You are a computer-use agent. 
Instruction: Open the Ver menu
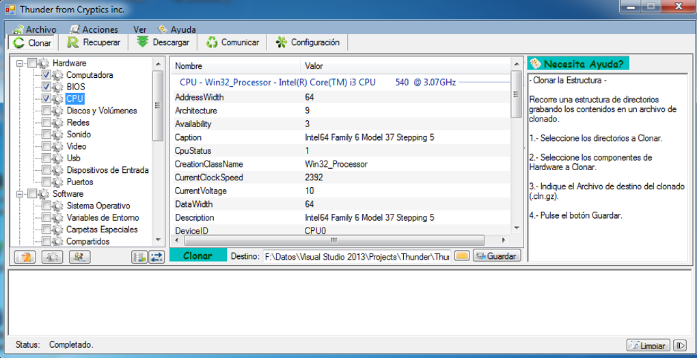click(x=140, y=30)
